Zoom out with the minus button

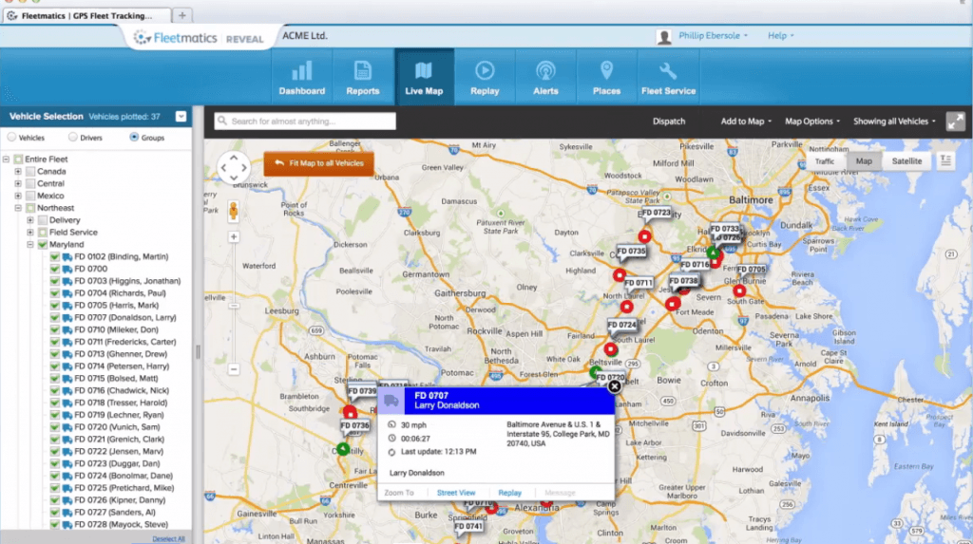[234, 369]
